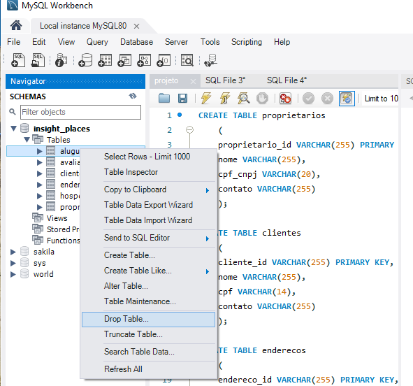Click the reconnect to DBMS icon
The width and height of the screenshot is (413, 386).
point(210,60)
